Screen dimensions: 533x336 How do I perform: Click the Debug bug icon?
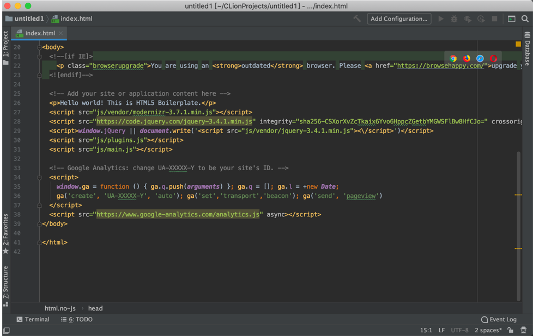pyautogui.click(x=454, y=18)
